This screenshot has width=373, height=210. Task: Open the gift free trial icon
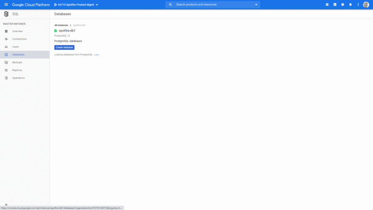pos(327,5)
